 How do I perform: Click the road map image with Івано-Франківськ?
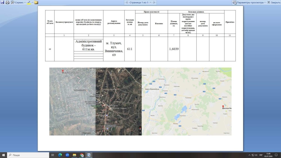[x=187, y=101]
